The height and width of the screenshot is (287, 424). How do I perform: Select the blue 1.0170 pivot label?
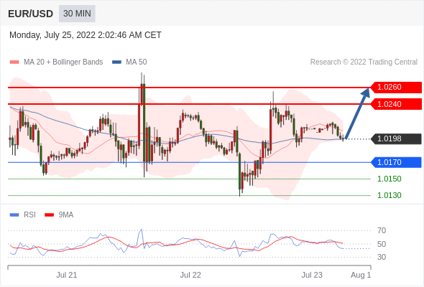[x=396, y=162]
